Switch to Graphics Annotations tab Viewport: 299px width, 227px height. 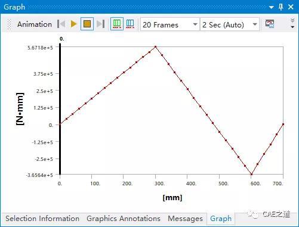[124, 219]
